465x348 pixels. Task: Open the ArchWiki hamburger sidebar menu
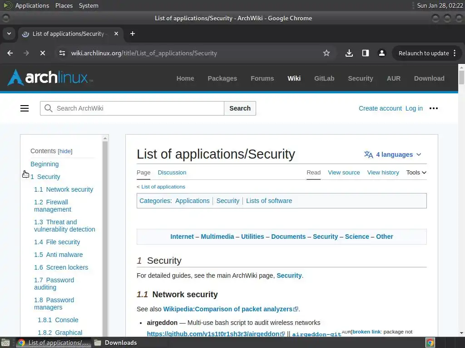(x=25, y=108)
